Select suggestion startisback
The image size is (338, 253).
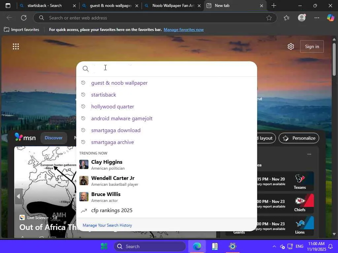coord(167,95)
